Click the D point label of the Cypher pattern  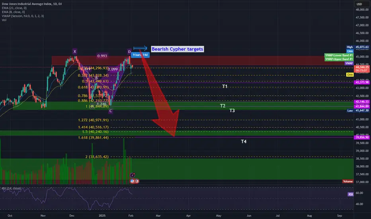tap(129, 52)
